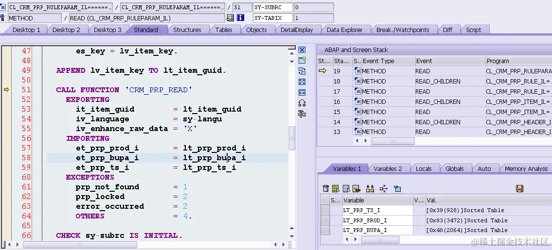Open the Desktop 3 tab
The width and height of the screenshot is (552, 250).
click(107, 30)
